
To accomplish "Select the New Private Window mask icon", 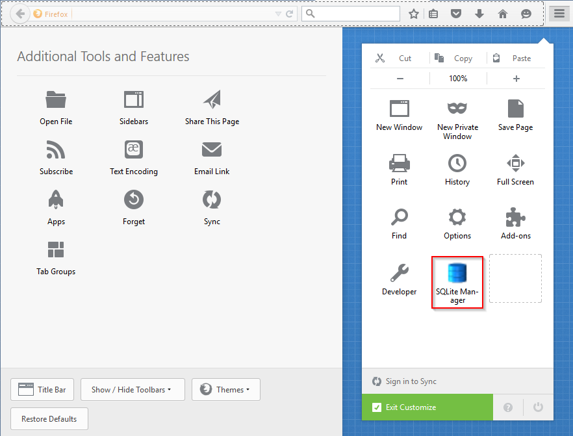I will coord(457,108).
